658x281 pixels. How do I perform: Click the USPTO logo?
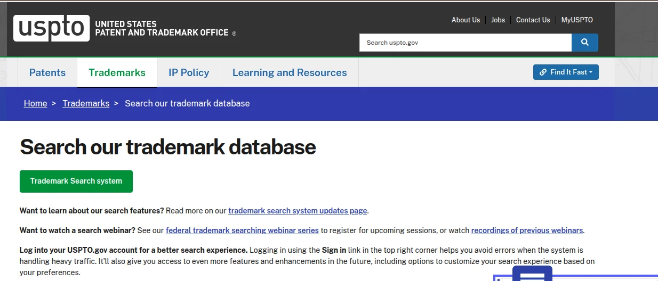[x=52, y=28]
